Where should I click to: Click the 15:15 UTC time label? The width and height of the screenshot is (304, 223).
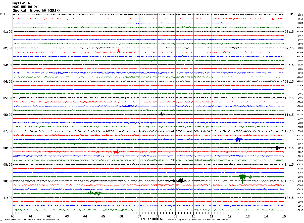point(289,181)
